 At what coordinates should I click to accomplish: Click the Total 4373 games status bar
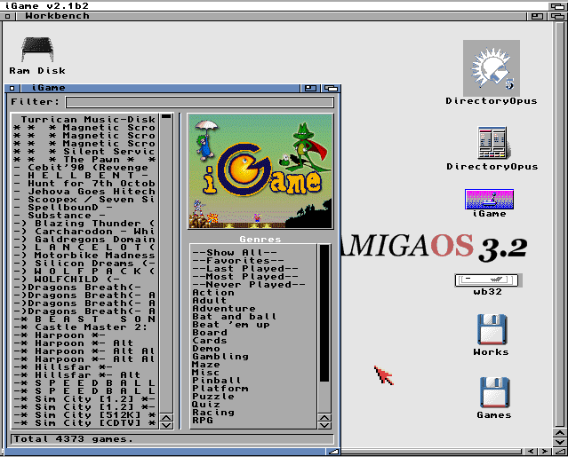pyautogui.click(x=172, y=439)
